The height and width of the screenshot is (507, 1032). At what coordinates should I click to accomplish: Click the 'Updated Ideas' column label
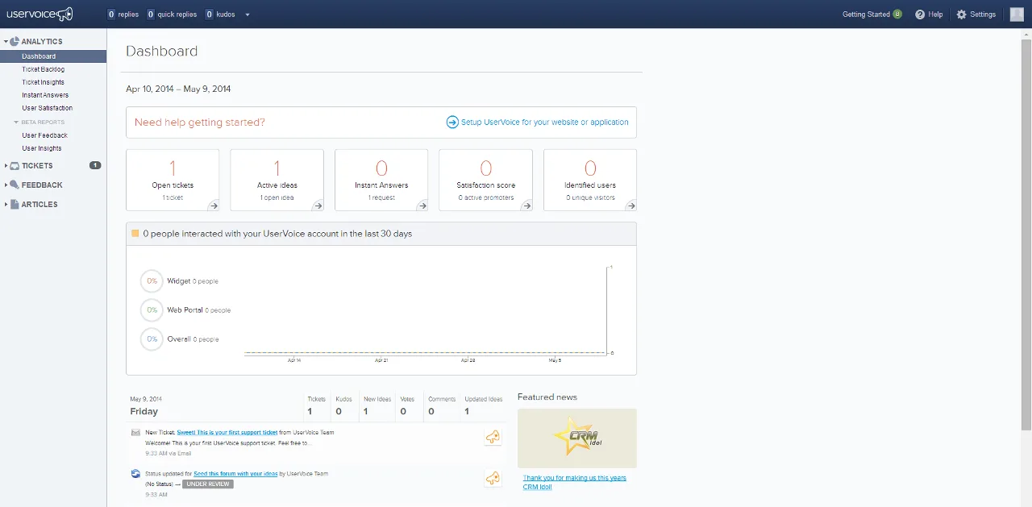coord(484,399)
